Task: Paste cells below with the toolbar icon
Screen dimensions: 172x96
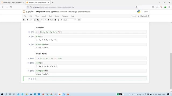Action: coord(38,20)
